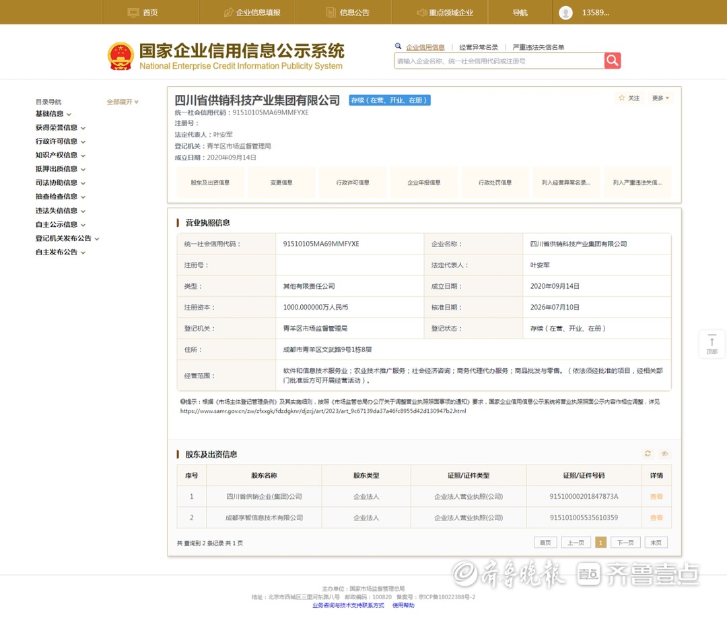Toggle the eye icon in 股东及出资信息 section
The image size is (727, 618).
(x=664, y=454)
